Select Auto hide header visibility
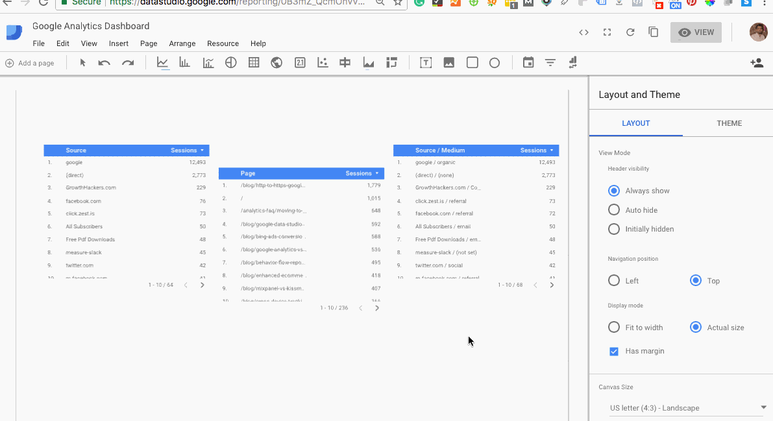The height and width of the screenshot is (421, 773). [x=613, y=210]
